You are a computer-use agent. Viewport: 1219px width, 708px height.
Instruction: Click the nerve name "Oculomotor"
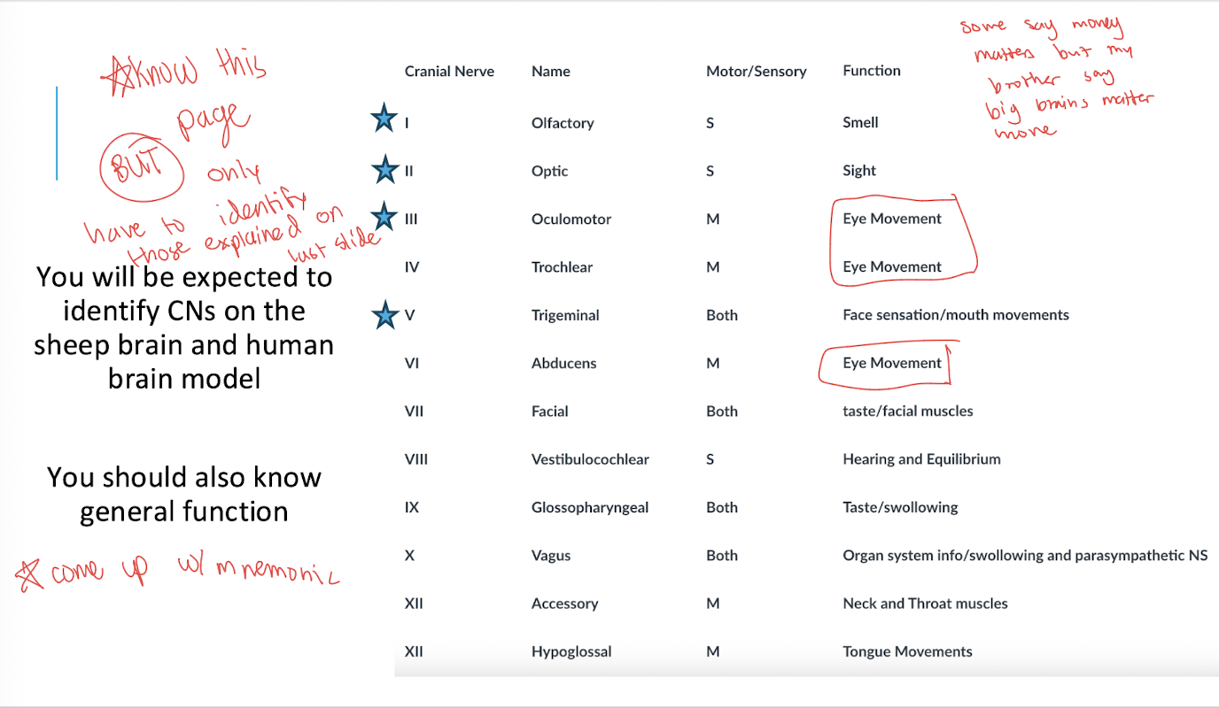click(571, 219)
